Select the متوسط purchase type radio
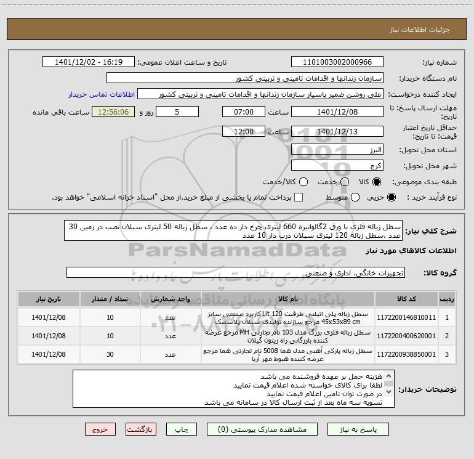 coord(355,197)
